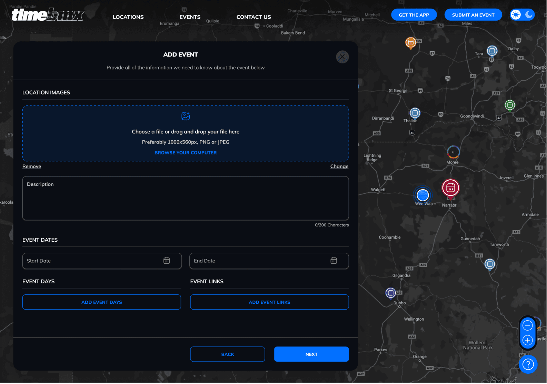Screen dimensions: 547x384
Task: Click the Remove image link
Action: coord(32,166)
